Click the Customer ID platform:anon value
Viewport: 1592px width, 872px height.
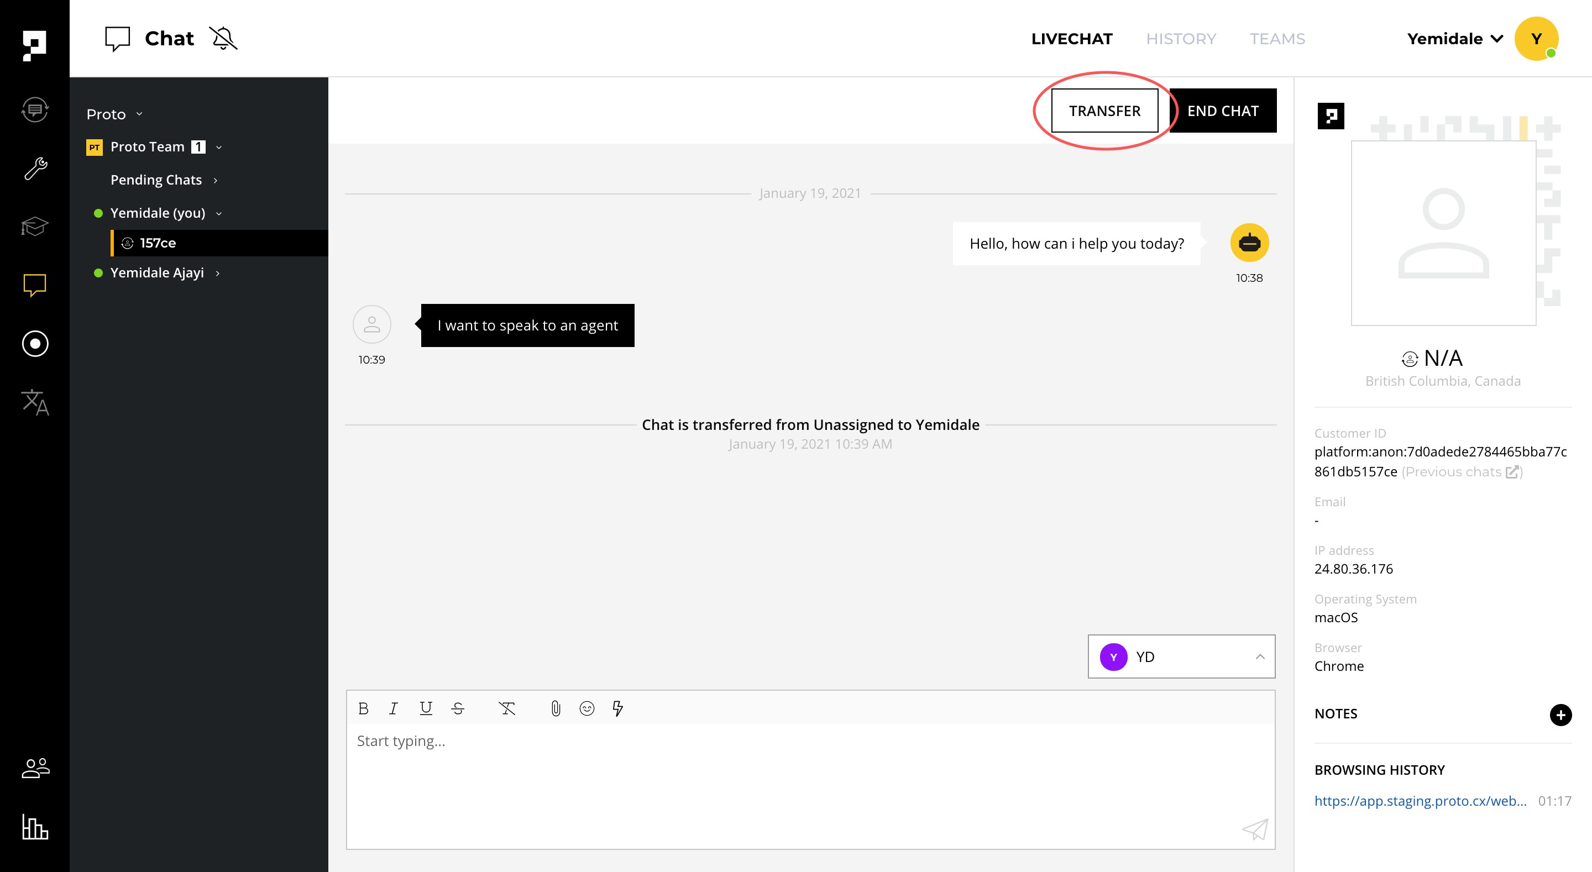tap(1440, 461)
